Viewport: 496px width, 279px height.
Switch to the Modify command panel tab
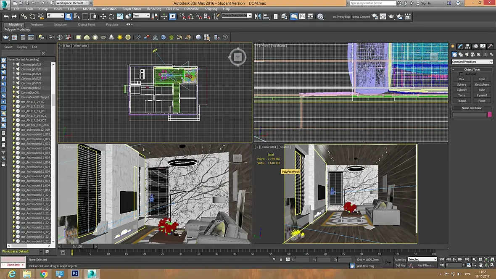(x=461, y=46)
